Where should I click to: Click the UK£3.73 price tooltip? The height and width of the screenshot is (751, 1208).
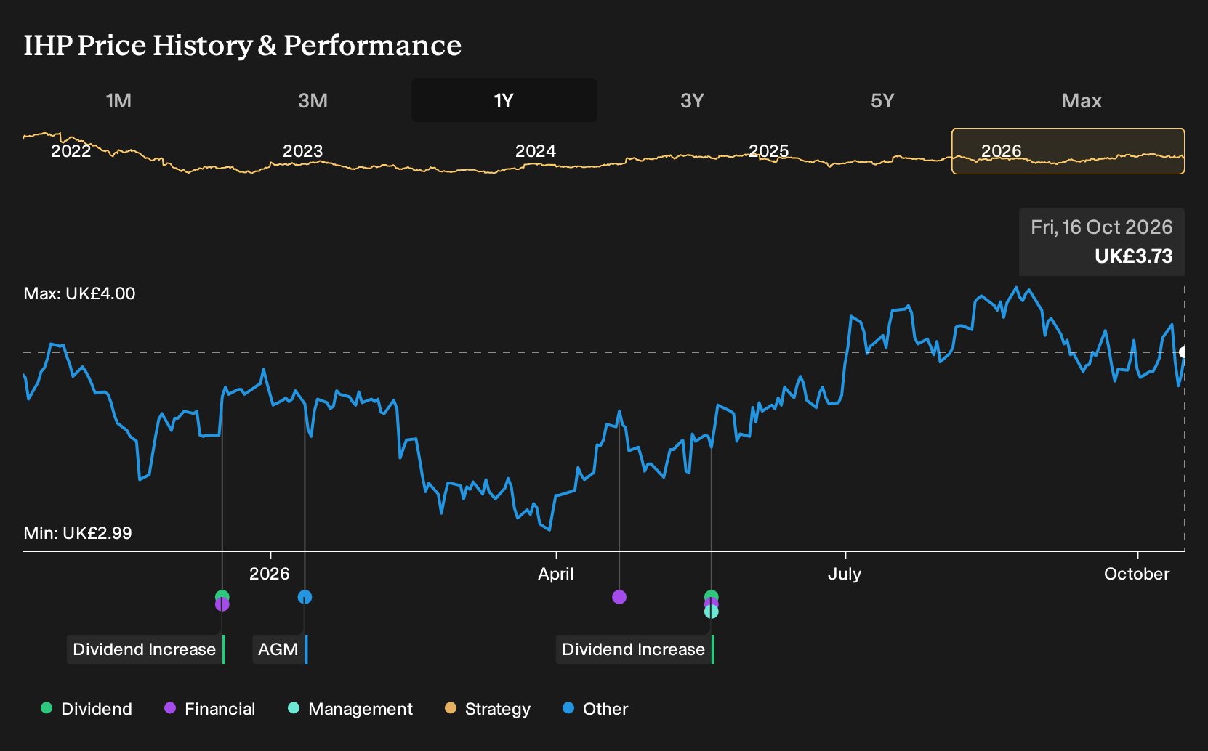point(1102,242)
